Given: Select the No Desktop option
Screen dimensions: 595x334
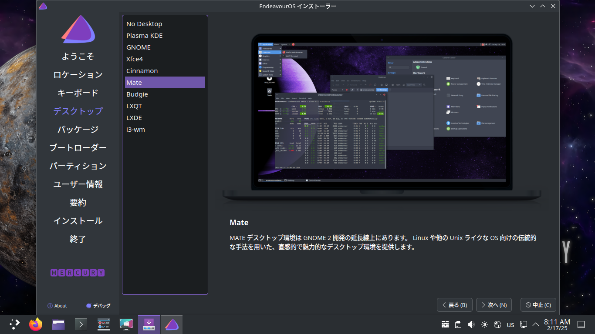Looking at the screenshot, I should click(x=144, y=24).
